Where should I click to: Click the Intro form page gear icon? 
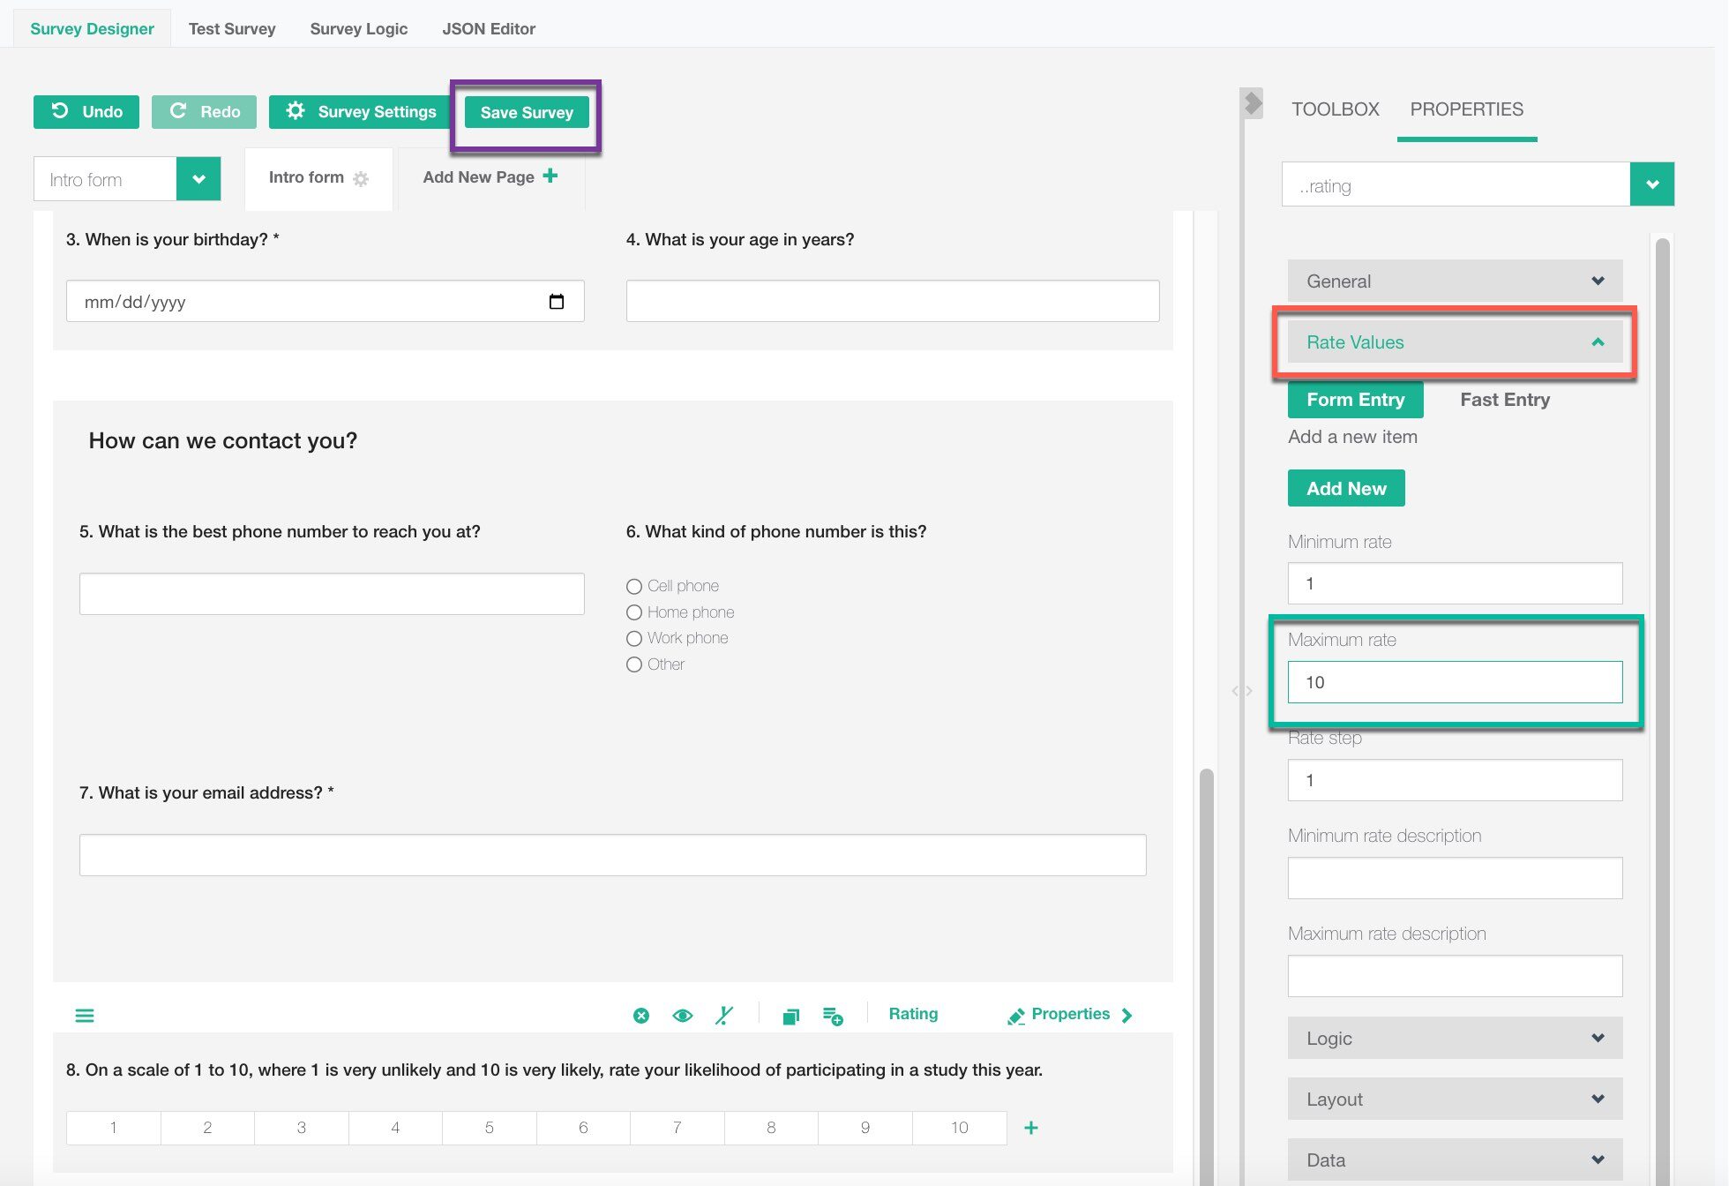361,179
